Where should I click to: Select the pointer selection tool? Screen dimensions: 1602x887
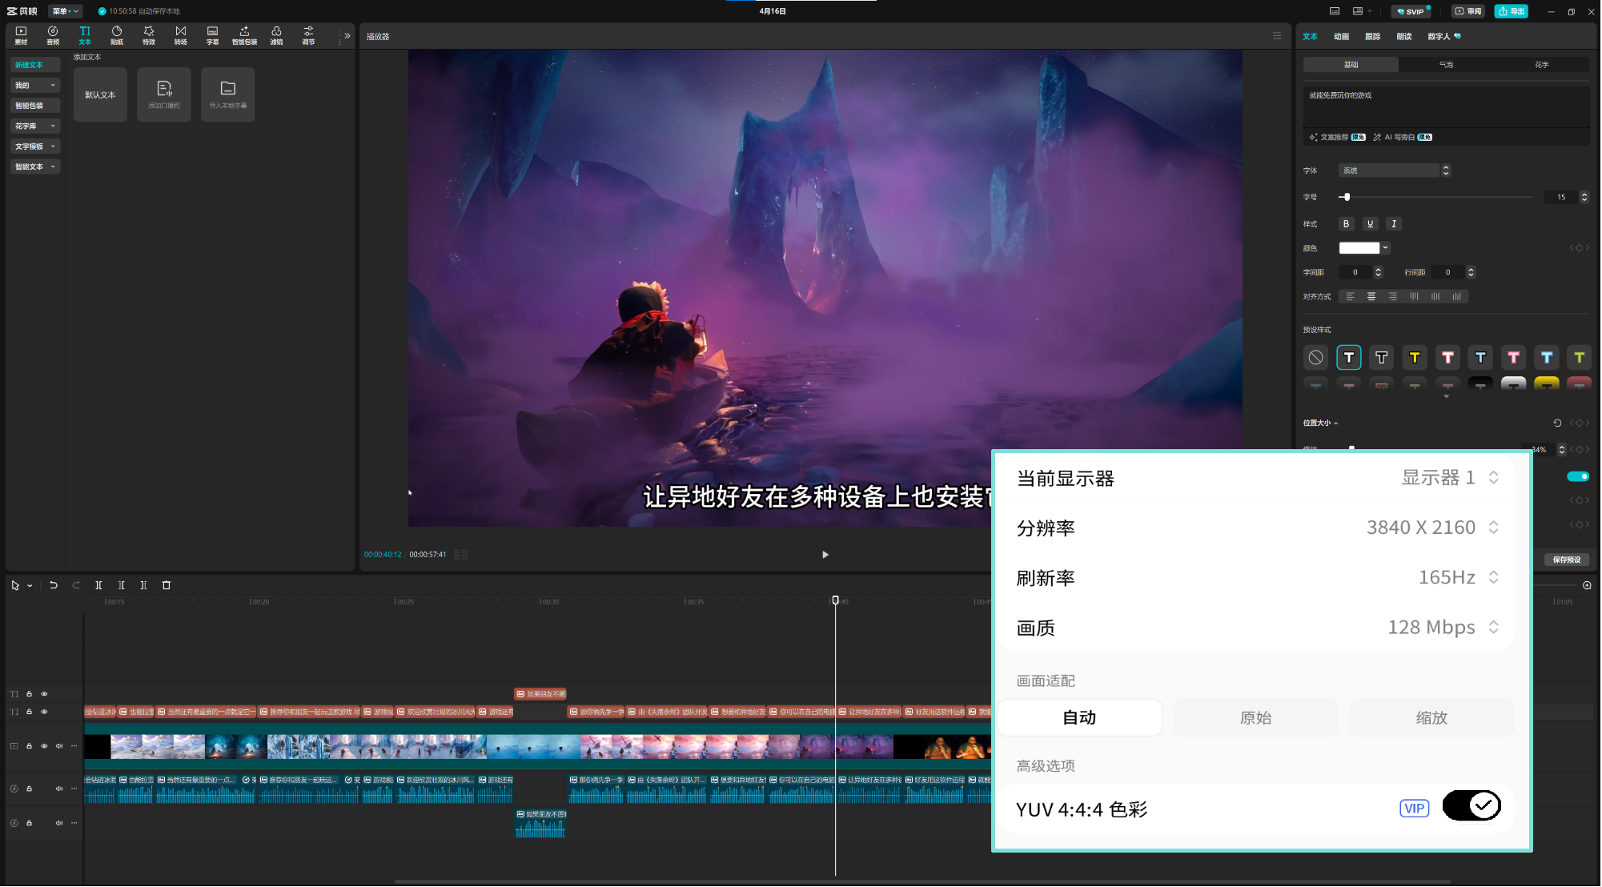15,585
